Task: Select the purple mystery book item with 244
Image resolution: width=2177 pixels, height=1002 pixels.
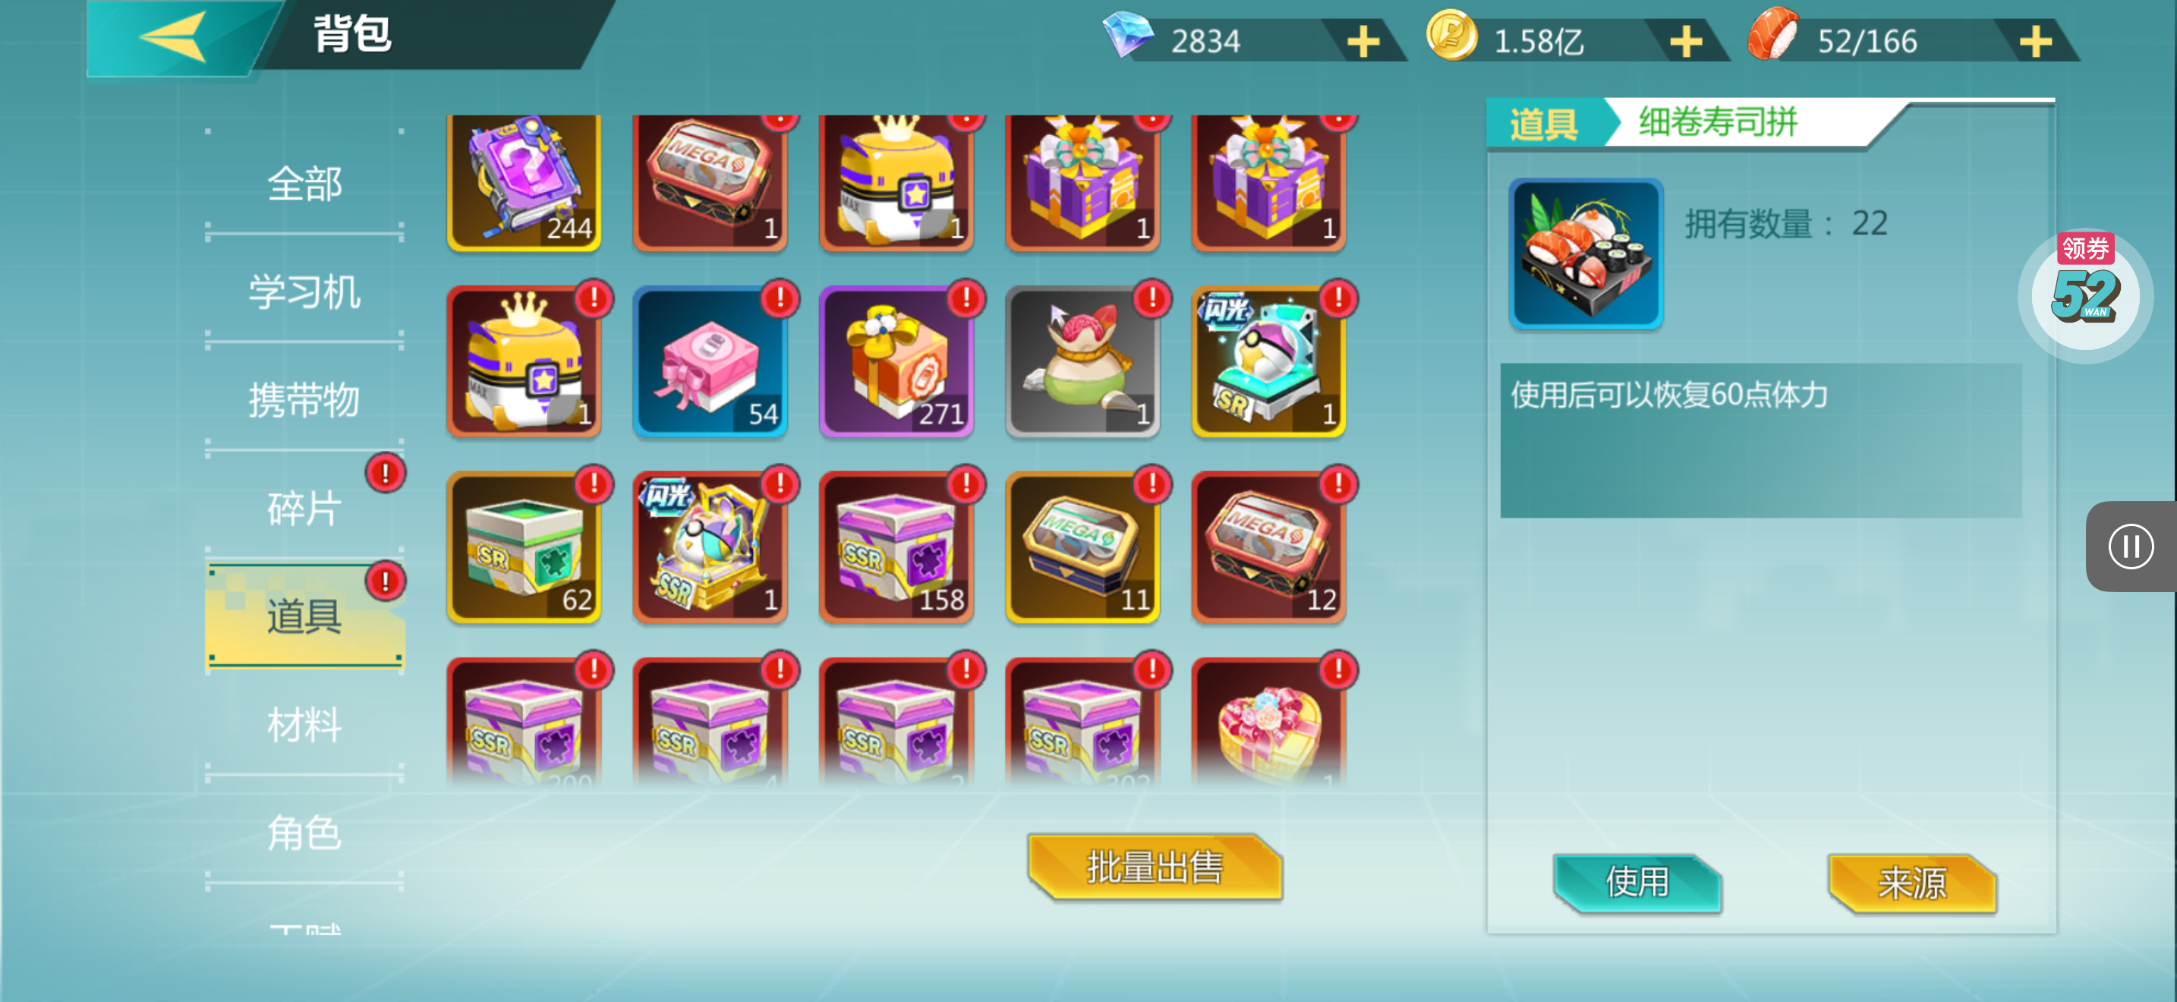Action: pyautogui.click(x=524, y=182)
